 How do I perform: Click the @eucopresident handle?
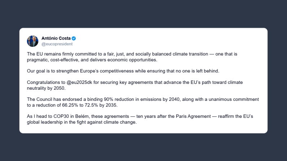[x=57, y=44]
